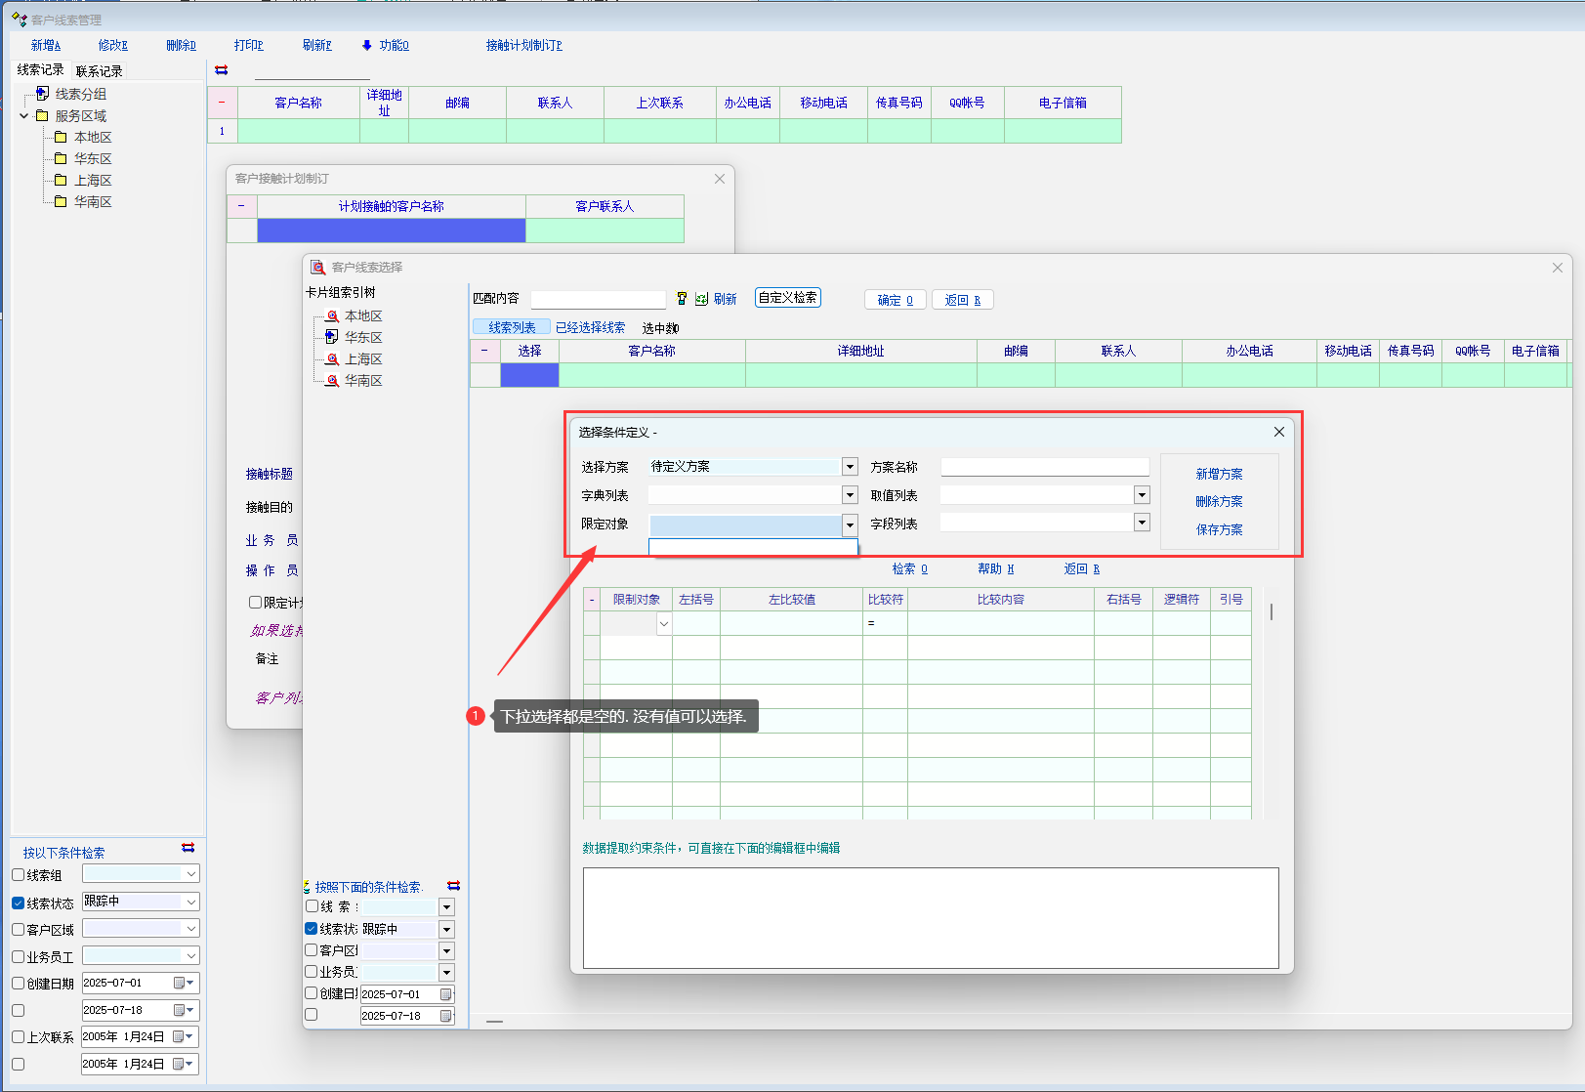Viewport: 1585px width, 1092px height.
Task: Click swap icon beside 按以下条件检索 header
Action: [188, 848]
